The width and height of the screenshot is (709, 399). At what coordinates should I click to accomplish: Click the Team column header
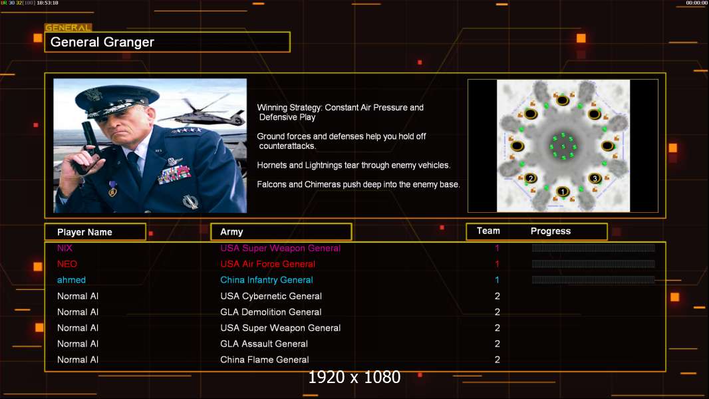(x=488, y=231)
